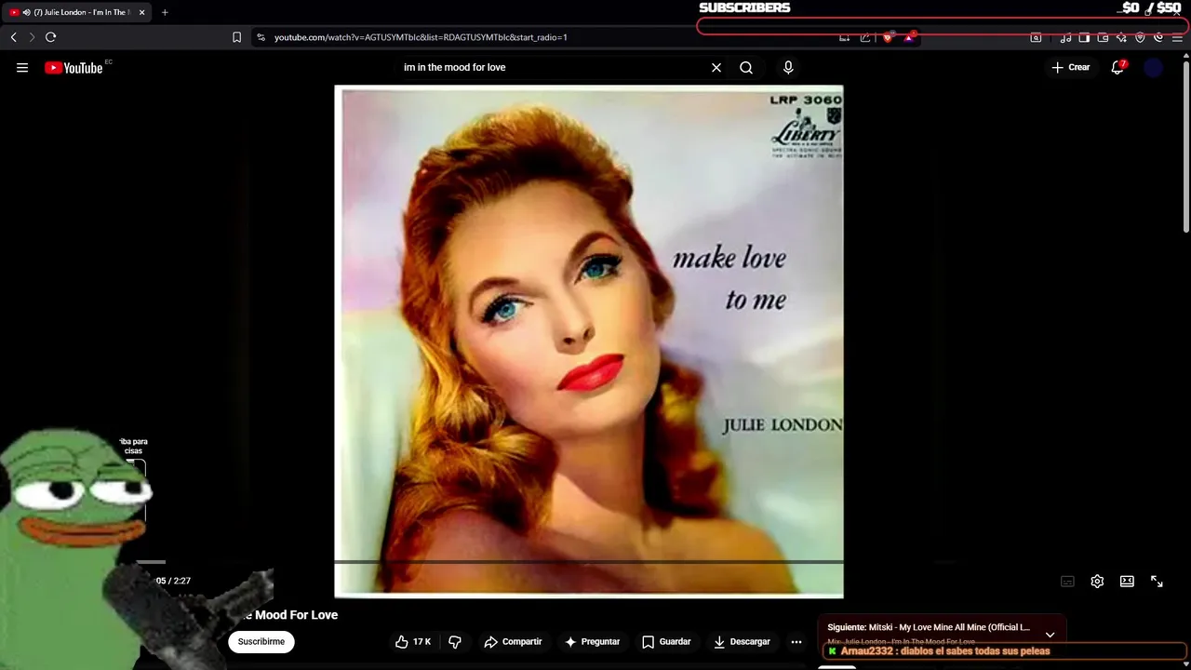Viewport: 1191px width, 670px height.
Task: Open a new browser tab
Action: pos(165,12)
